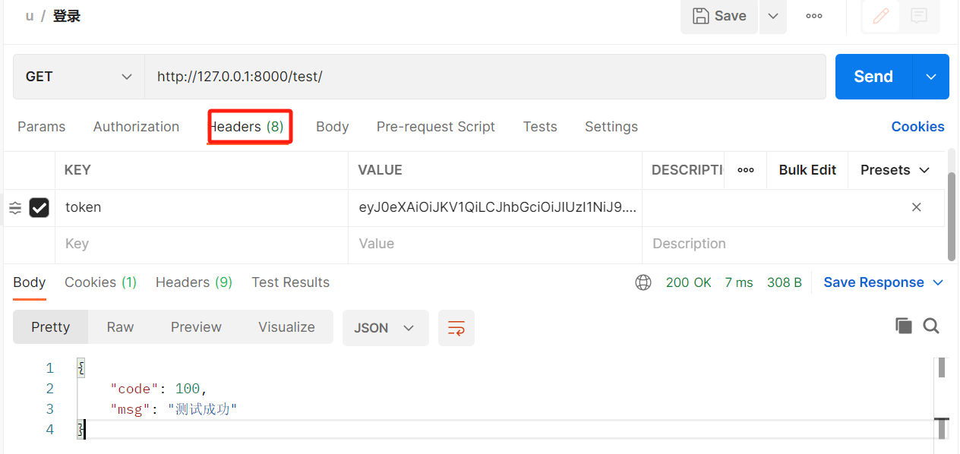960x454 pixels.
Task: Open the Save options dropdown arrow
Action: click(x=773, y=16)
